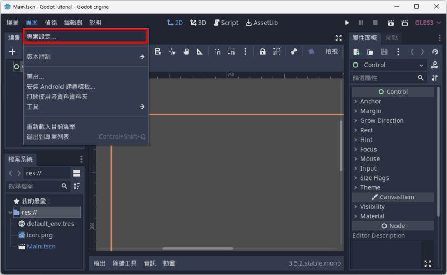
Task: Save the current resource
Action: click(x=384, y=52)
